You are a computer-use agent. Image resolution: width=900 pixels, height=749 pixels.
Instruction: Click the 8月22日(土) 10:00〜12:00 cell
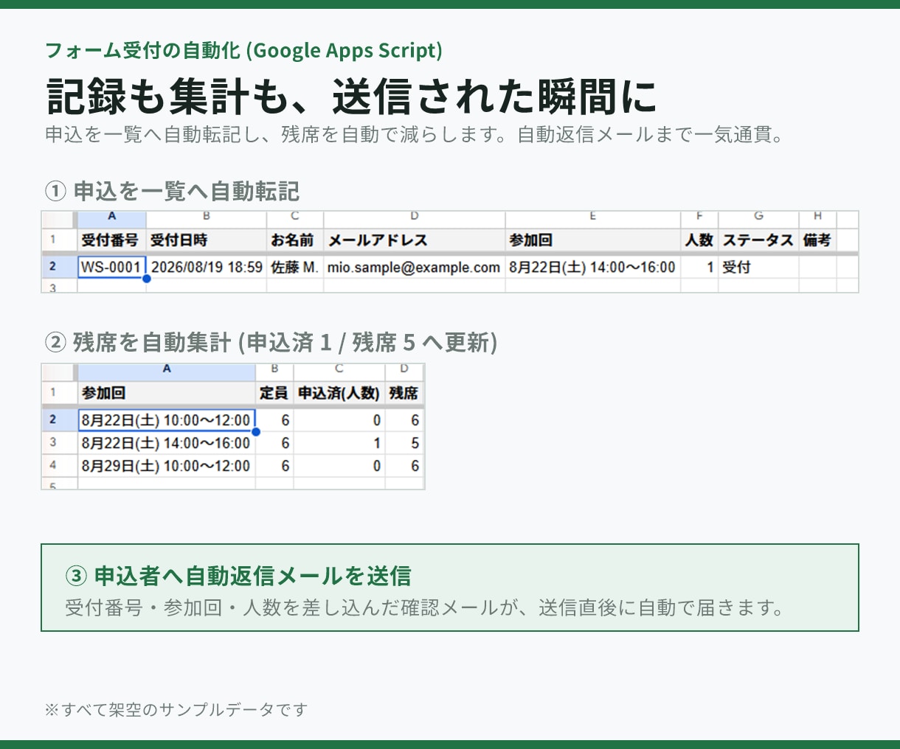click(167, 420)
